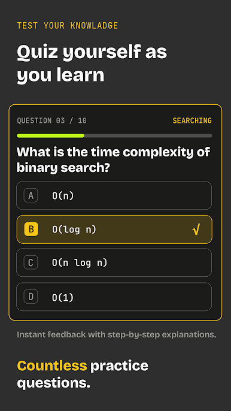Click the Quiz yourself as you learn heading
Screen dimensions: 231x411
pyautogui.click(x=92, y=64)
